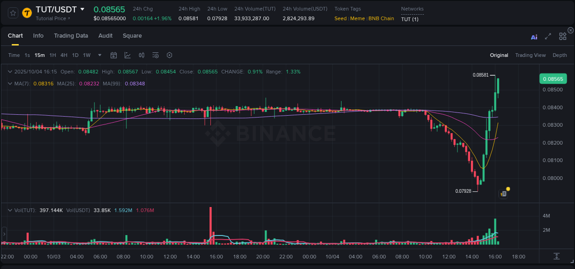Viewport: 575px width, 269px height.
Task: Collapse the MA indicator row
Action: (10, 84)
